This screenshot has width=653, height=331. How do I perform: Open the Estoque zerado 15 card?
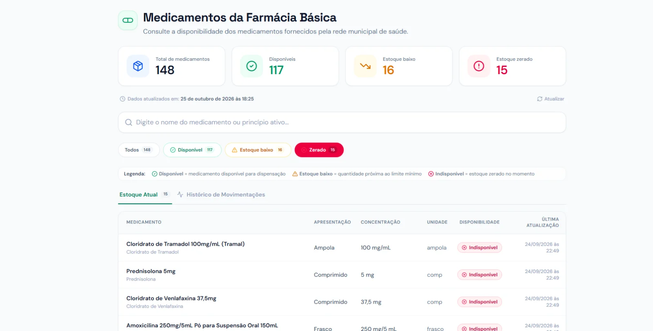coord(513,66)
